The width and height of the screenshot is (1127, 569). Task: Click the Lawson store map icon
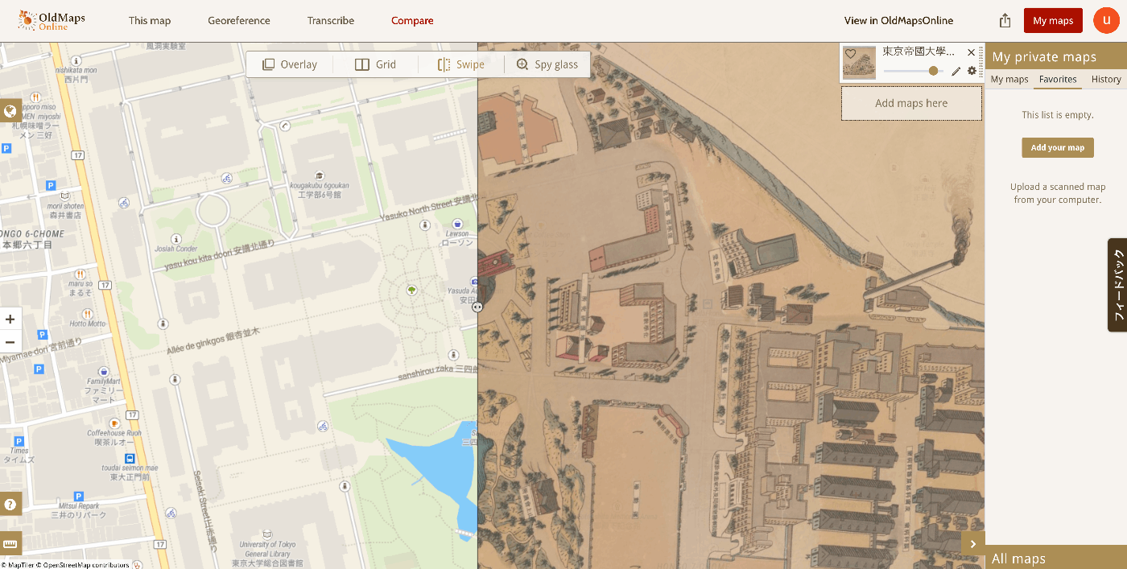point(457,224)
